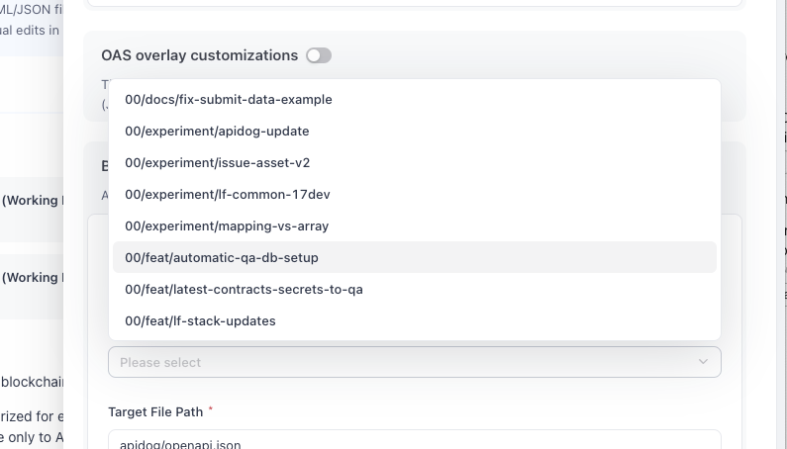Choose the 00/experiment/apidog-update branch
This screenshot has height=449, width=787.
217,132
